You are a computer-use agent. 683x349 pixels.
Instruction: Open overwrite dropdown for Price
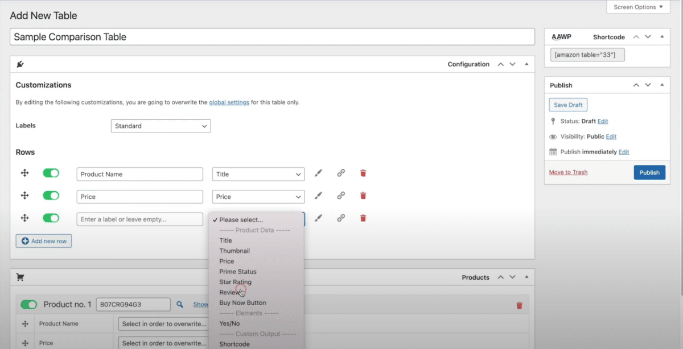pos(163,343)
